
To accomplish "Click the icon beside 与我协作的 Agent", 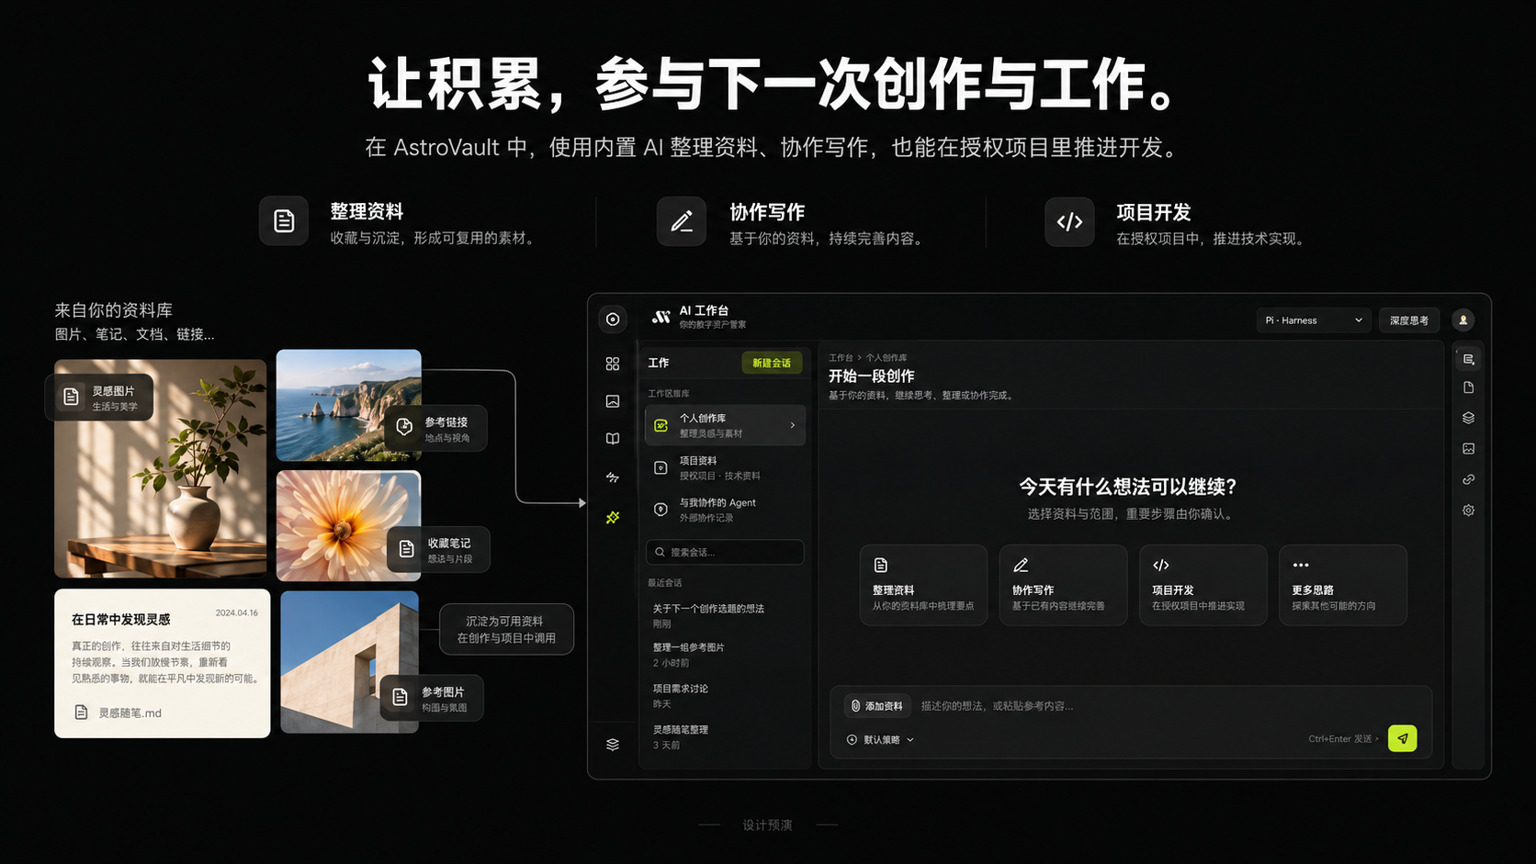I will click(x=661, y=510).
